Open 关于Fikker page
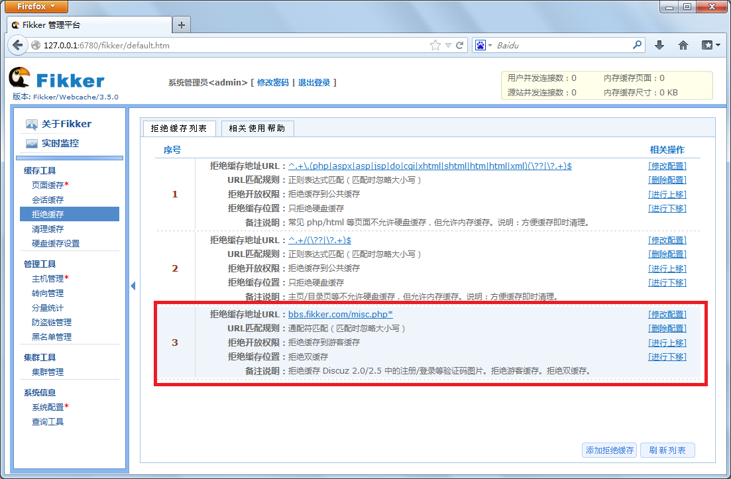 66,124
